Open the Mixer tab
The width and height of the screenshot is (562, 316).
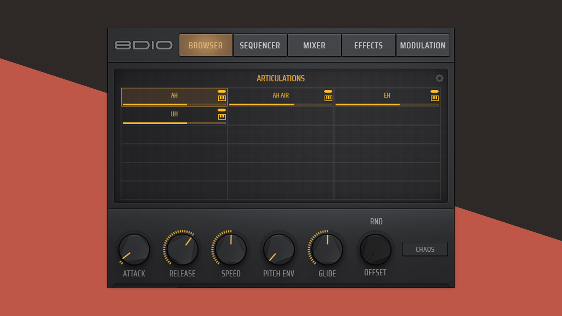click(314, 45)
